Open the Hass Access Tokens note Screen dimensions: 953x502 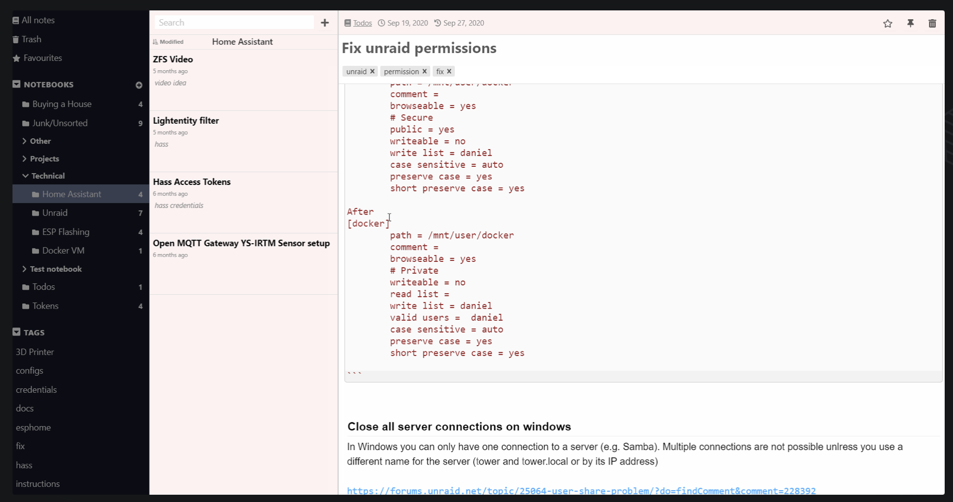pyautogui.click(x=191, y=182)
